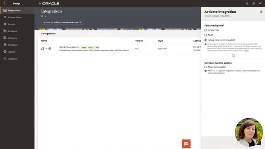Screen dimensions: 265x149
Task: Open Integrations in the sidebar
Action: click(17, 10)
